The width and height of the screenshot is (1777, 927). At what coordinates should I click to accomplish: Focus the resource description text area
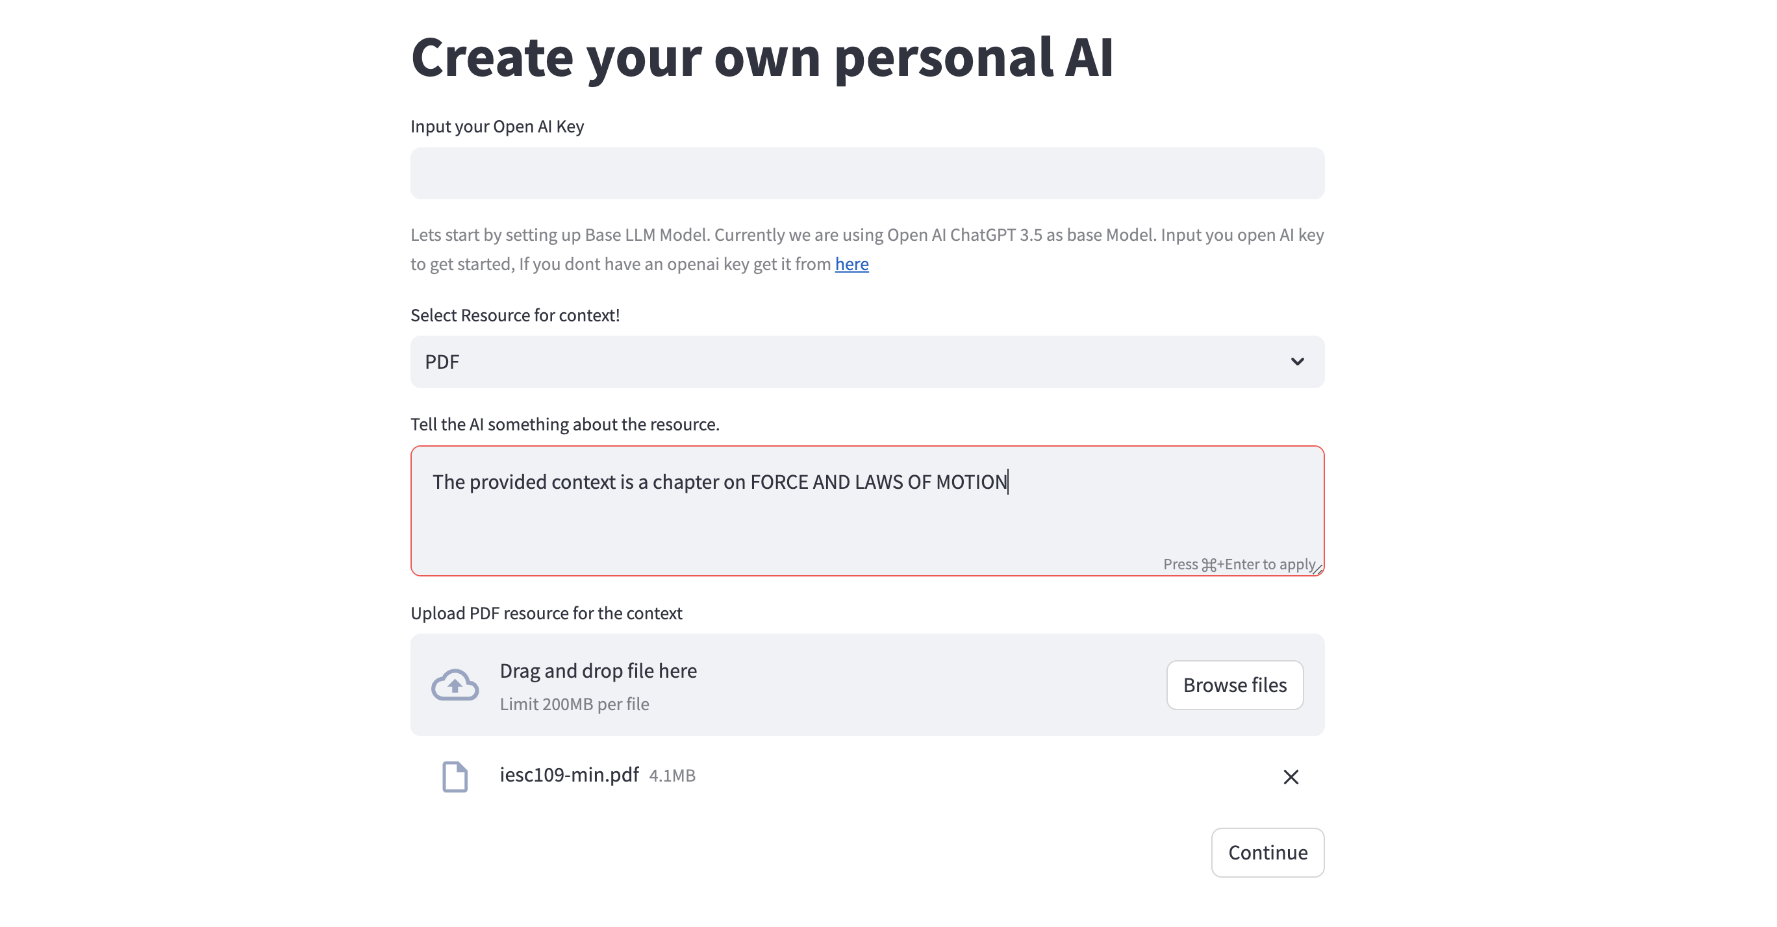867,510
